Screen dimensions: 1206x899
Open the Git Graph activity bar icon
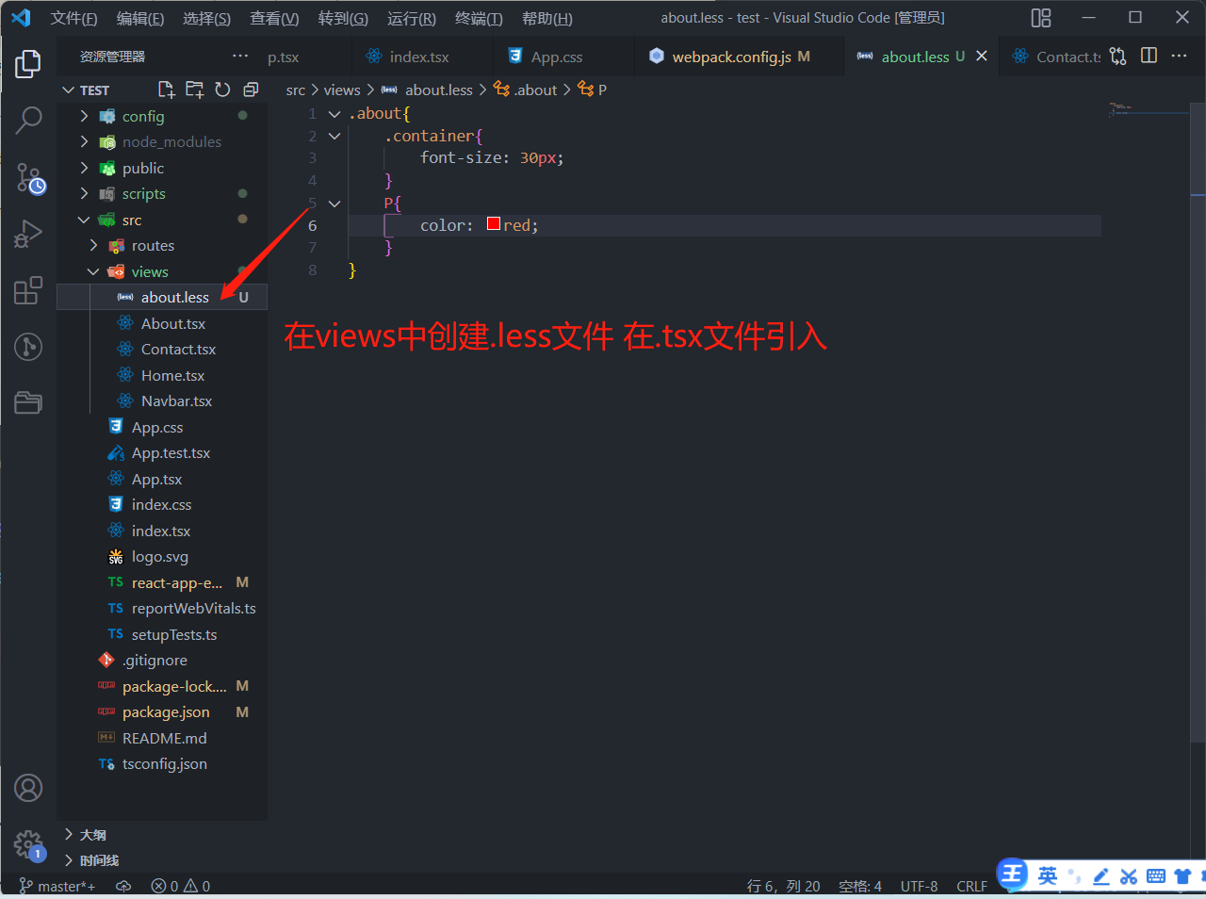[28, 346]
